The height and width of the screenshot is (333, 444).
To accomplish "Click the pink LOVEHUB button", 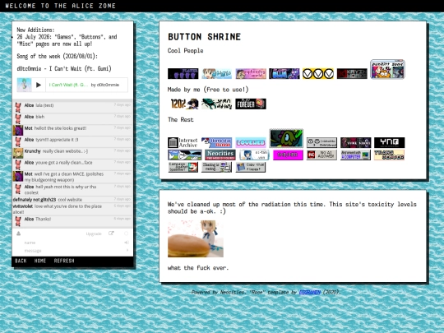I will pos(251,142).
